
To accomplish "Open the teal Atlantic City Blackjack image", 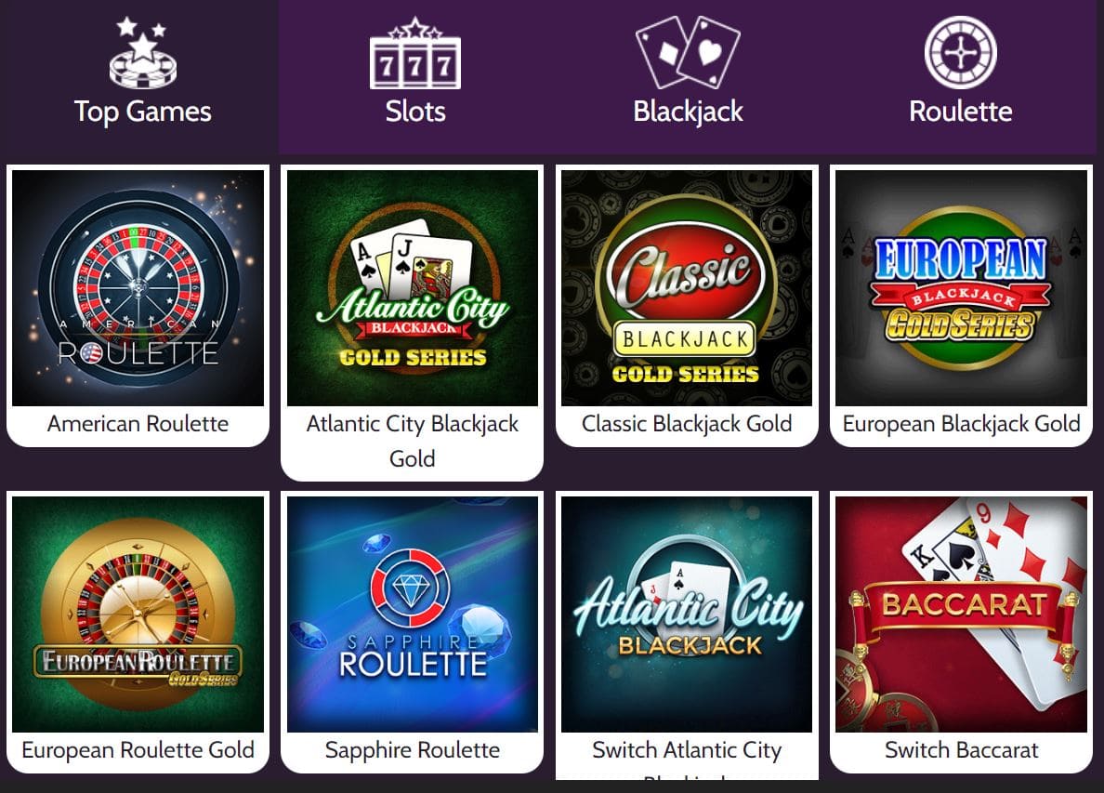I will point(687,615).
